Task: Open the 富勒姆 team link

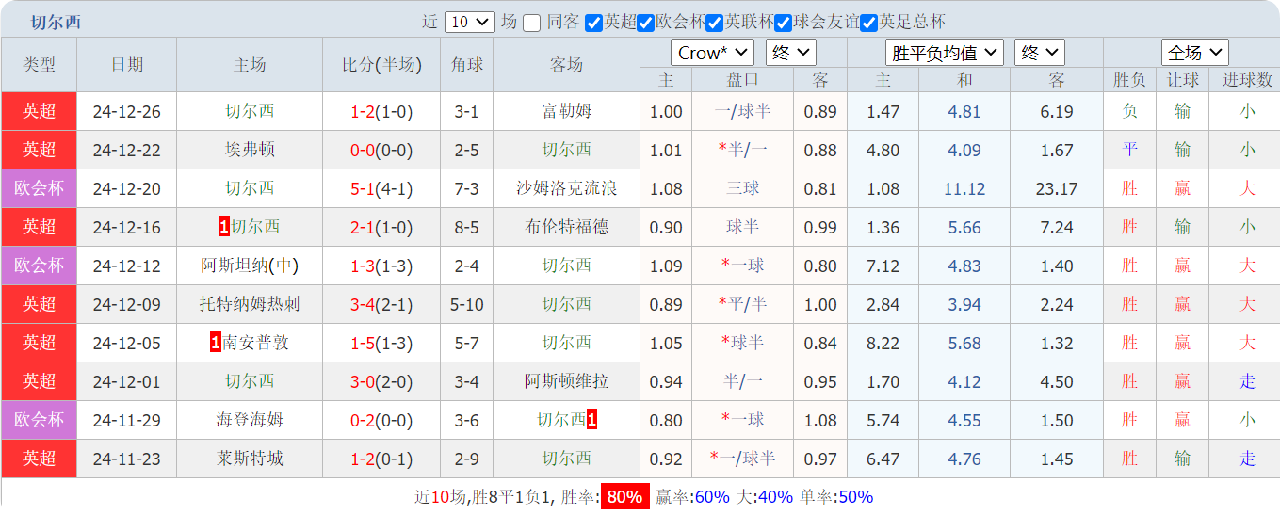Action: pyautogui.click(x=566, y=111)
